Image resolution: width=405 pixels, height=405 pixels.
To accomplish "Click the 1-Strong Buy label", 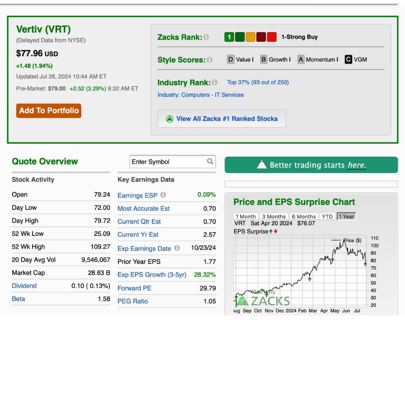I will tap(299, 37).
